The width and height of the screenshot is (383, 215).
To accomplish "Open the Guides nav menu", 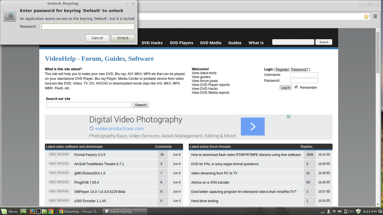I will coord(235,43).
